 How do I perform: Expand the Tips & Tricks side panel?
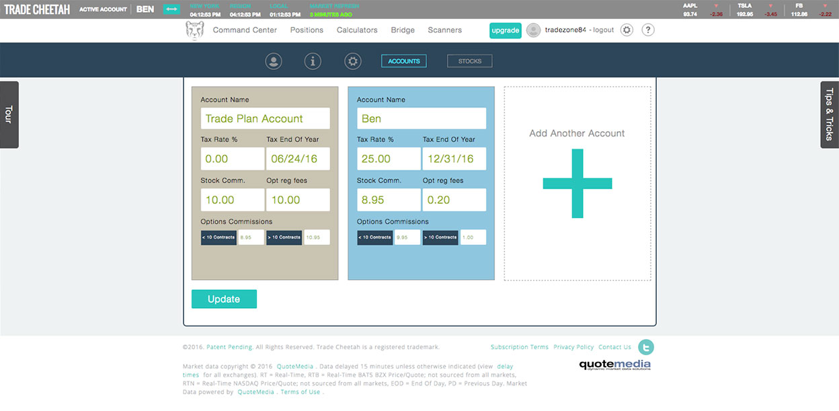tap(830, 114)
